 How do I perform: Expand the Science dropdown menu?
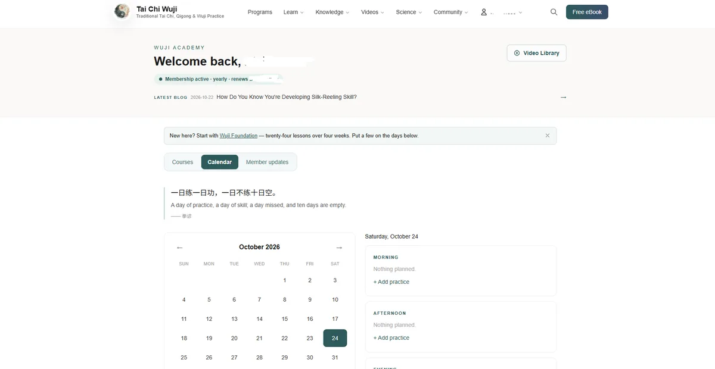pos(409,12)
